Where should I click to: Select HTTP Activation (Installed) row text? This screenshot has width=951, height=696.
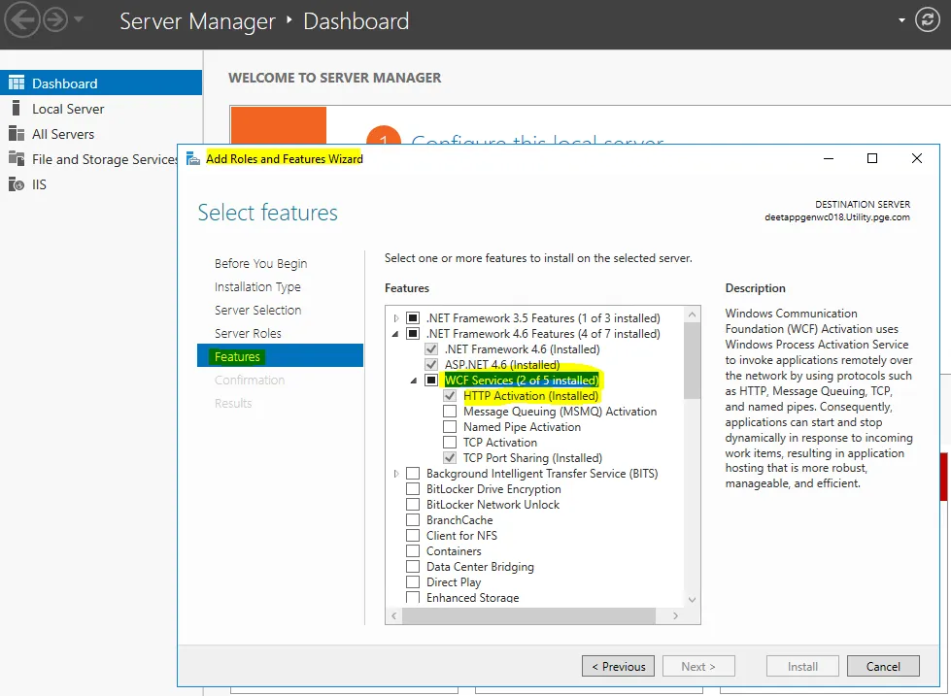(x=530, y=396)
